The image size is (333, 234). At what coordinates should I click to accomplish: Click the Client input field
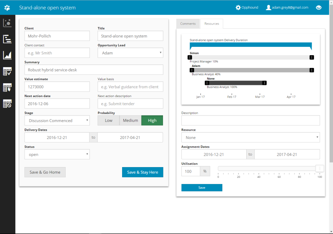[57, 36]
